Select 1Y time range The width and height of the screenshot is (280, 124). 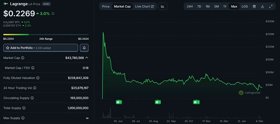[x=225, y=6]
